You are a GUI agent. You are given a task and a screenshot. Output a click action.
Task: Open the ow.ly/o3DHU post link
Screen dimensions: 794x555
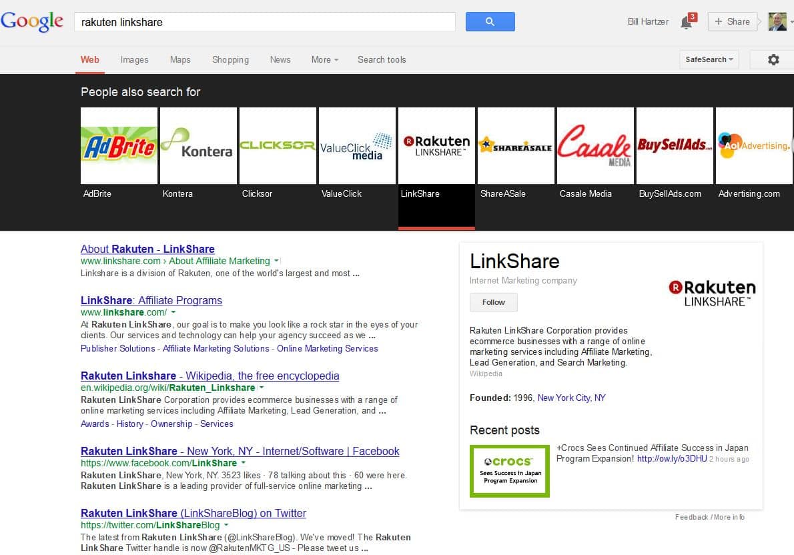click(x=671, y=459)
